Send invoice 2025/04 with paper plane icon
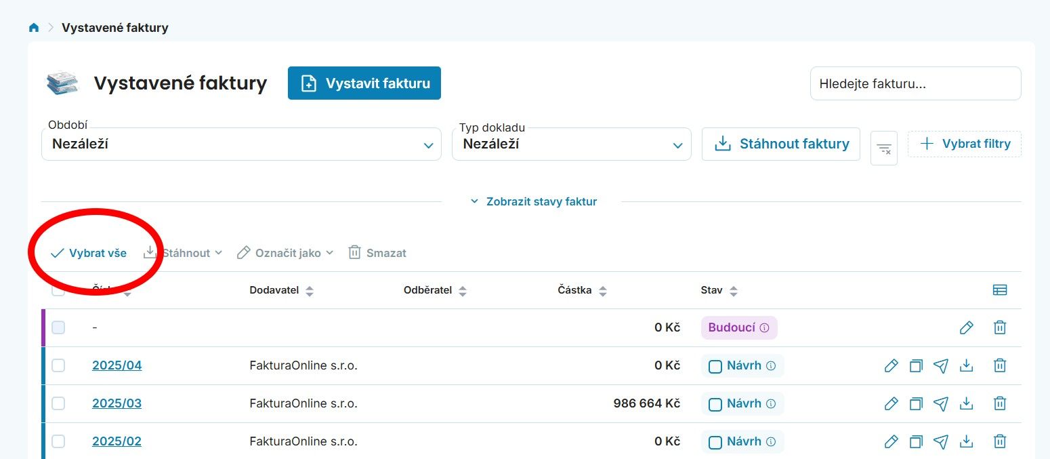1050x459 pixels. [940, 365]
